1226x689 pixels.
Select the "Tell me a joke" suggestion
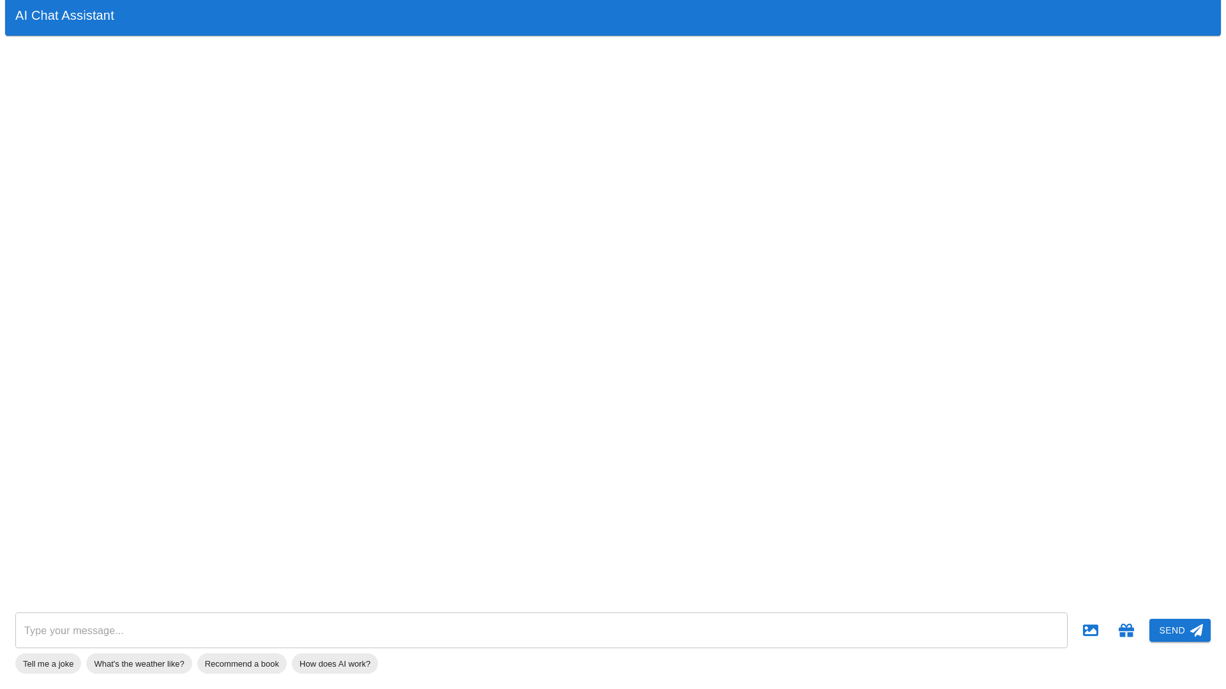49,663
